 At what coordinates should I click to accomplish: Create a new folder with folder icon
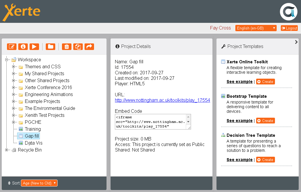(x=50, y=47)
